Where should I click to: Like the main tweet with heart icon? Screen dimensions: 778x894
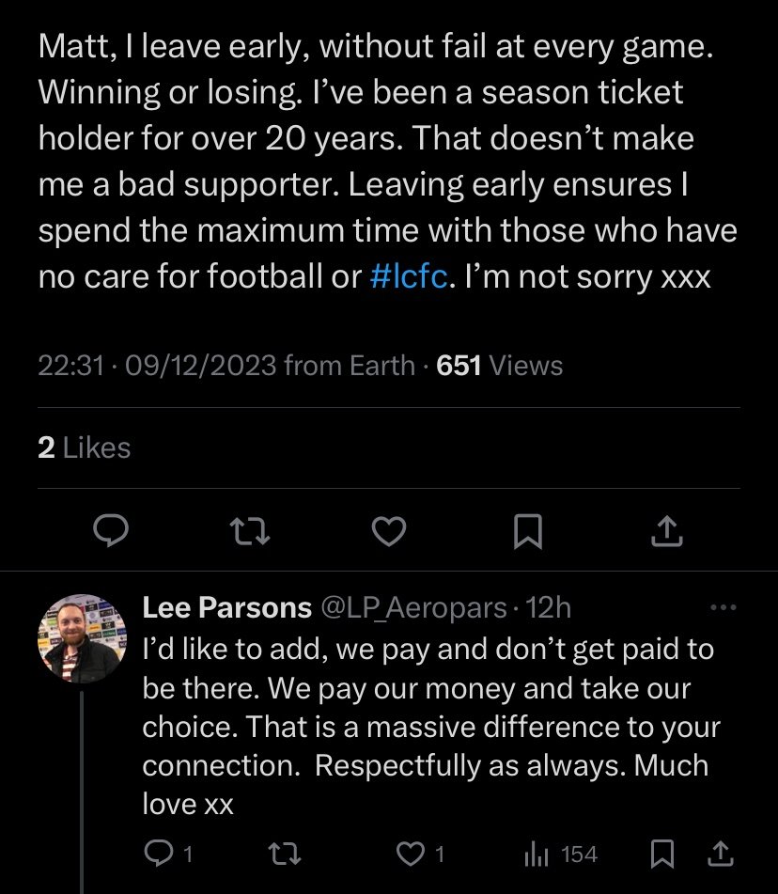click(x=389, y=531)
